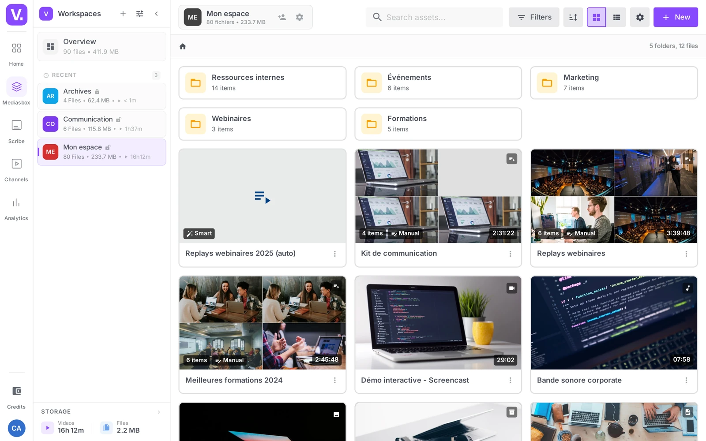The image size is (706, 441).
Task: Open options for Démo interactive - Screencast
Action: pos(511,380)
